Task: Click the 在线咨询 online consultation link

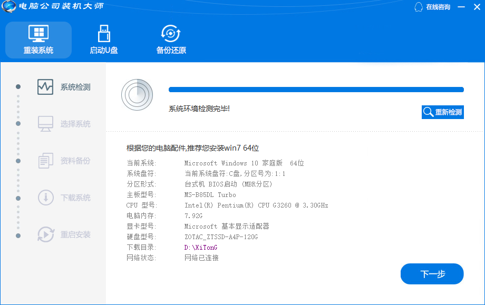Action: tap(438, 7)
